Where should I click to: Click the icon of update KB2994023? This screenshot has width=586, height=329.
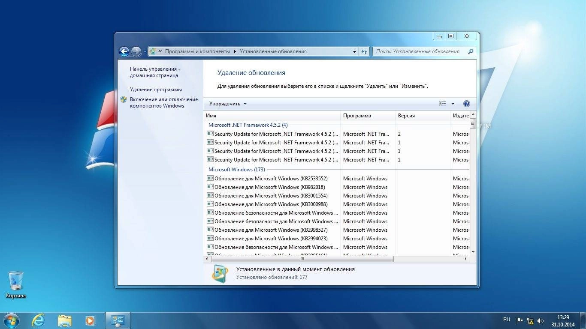(x=210, y=239)
